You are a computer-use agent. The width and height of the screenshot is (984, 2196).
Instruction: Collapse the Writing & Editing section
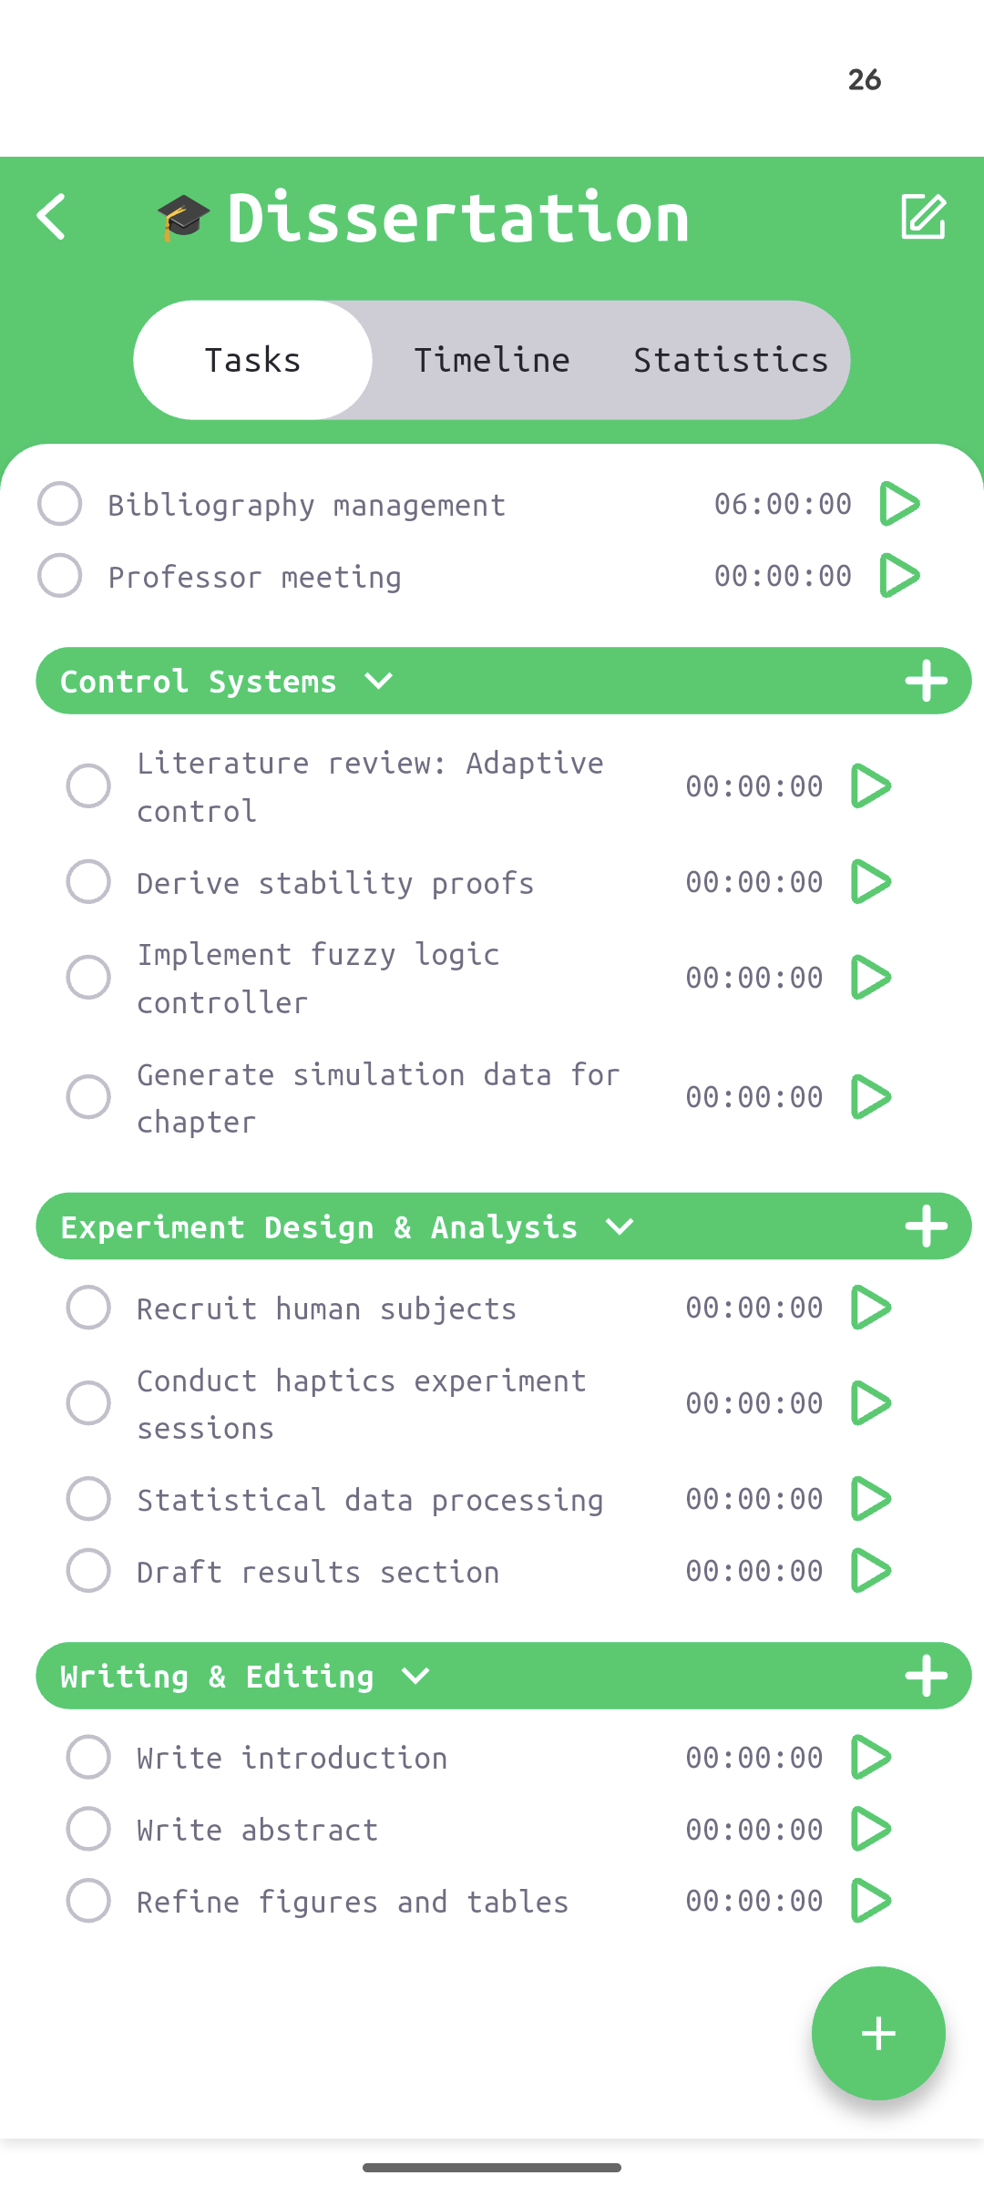coord(414,1675)
